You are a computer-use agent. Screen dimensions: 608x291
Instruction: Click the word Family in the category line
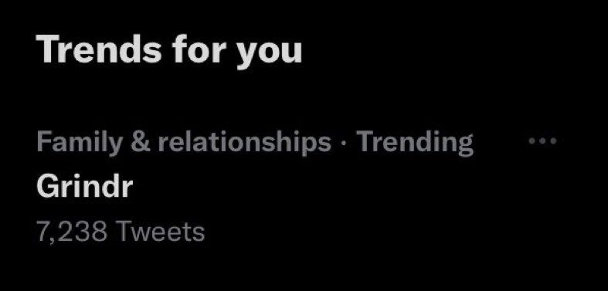point(80,143)
